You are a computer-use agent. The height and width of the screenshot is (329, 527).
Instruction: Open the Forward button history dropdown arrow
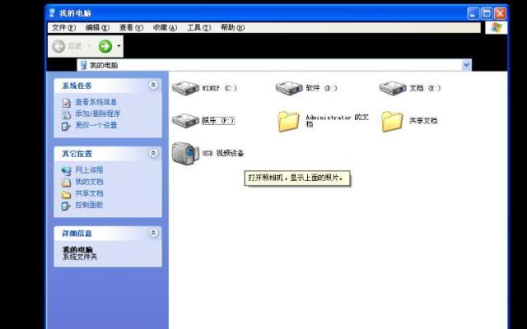coord(119,46)
